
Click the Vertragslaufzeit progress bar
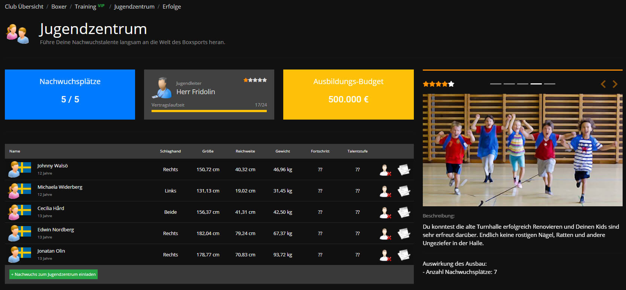point(209,111)
